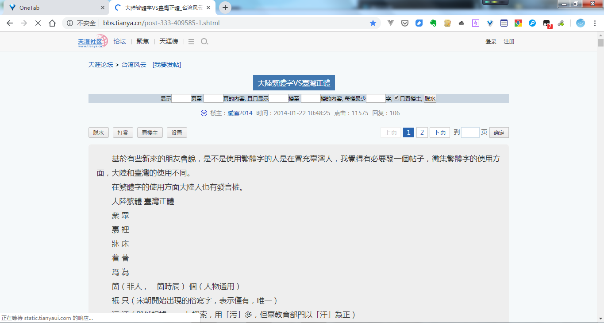Screen dimensions: 604x323
Task: Go back to the previous page
Action: point(10,23)
